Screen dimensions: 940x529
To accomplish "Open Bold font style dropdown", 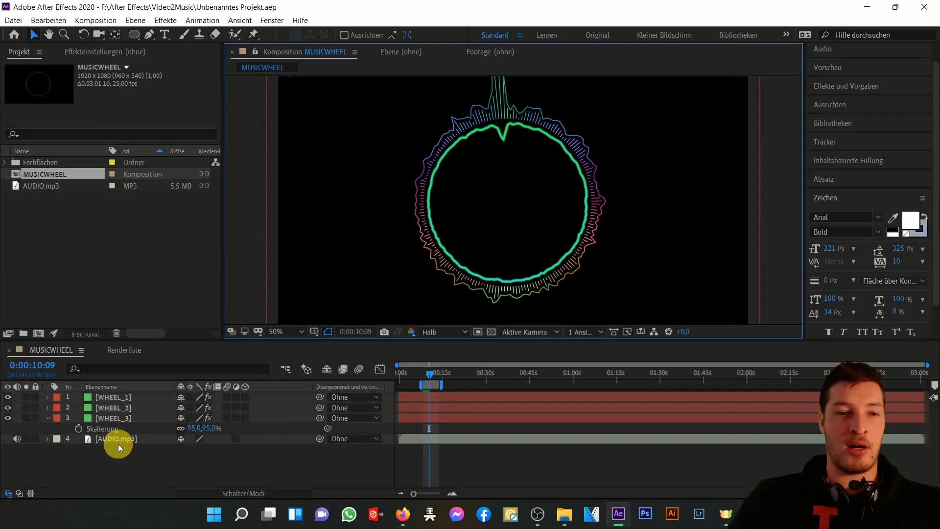I will 847,232.
